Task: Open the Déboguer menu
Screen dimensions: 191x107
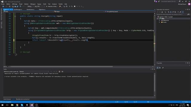Action: pyautogui.click(x=33, y=4)
